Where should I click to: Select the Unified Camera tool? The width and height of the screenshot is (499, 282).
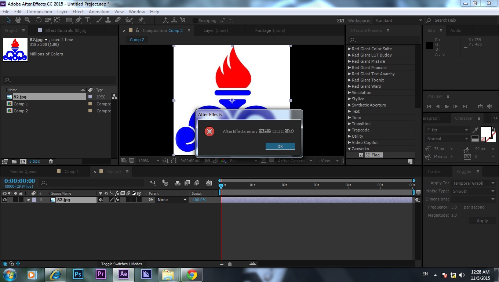tap(48, 20)
